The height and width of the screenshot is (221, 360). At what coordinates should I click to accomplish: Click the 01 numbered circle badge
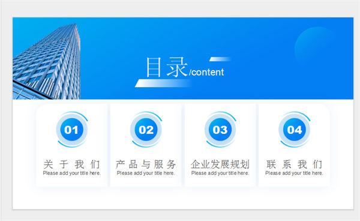point(71,130)
